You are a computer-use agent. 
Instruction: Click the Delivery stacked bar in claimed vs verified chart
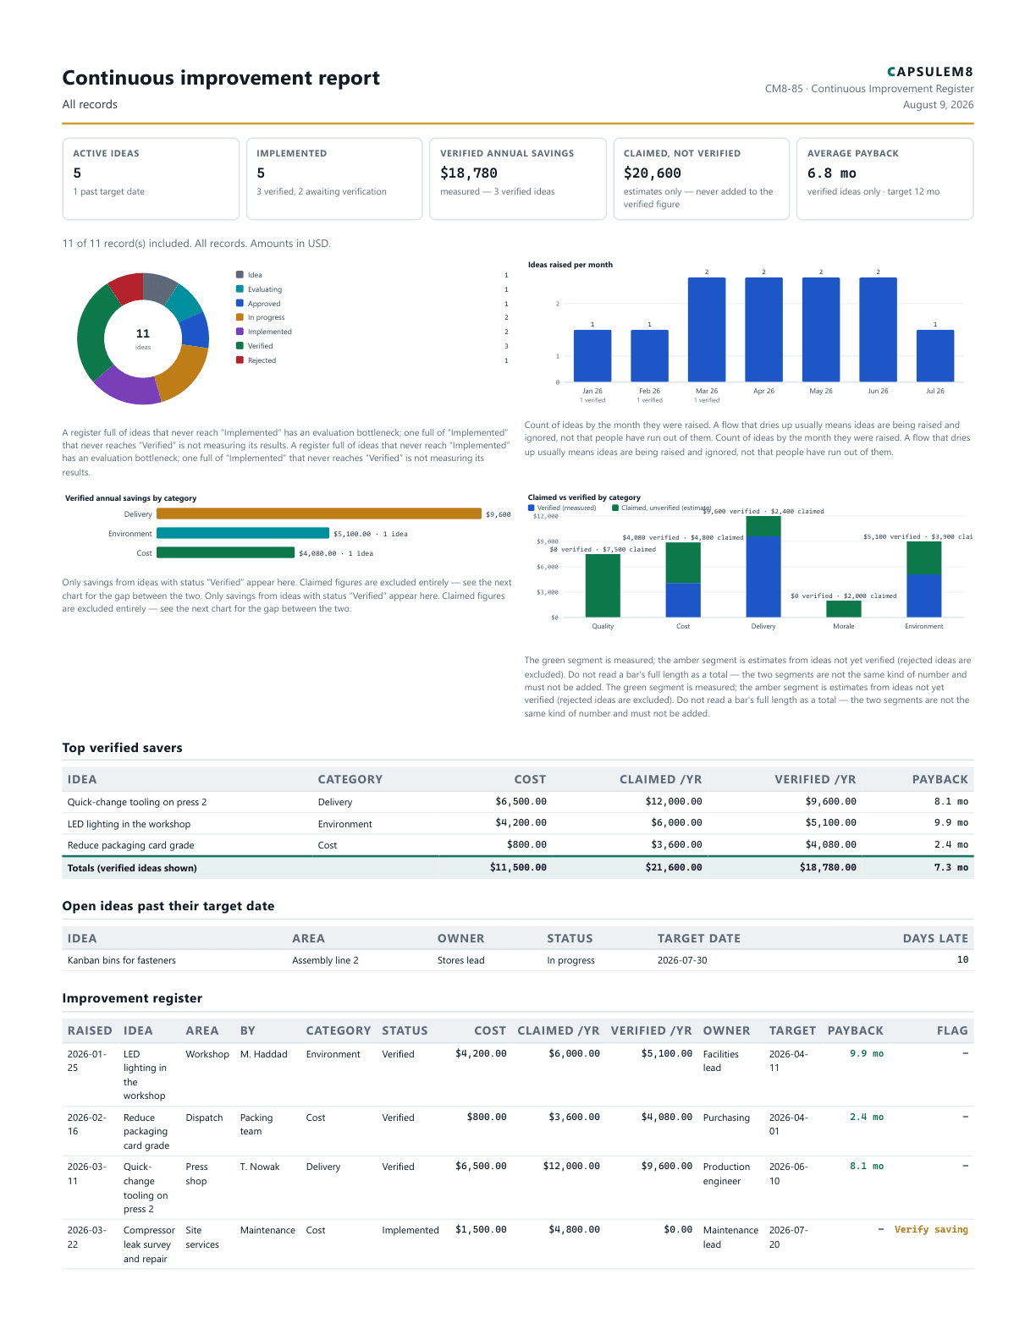763,567
